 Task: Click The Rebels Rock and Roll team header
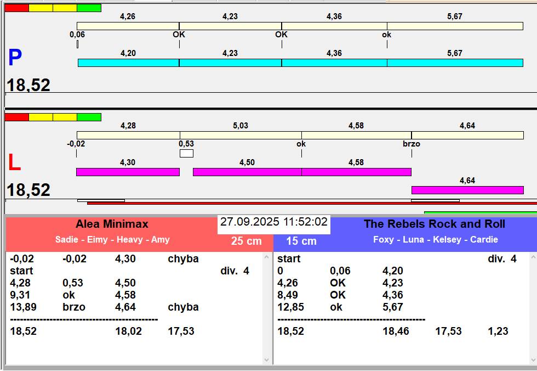click(434, 224)
